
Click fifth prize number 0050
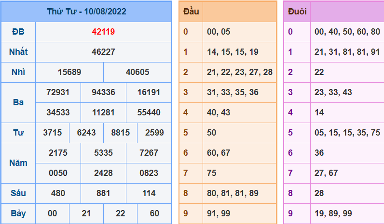58,173
